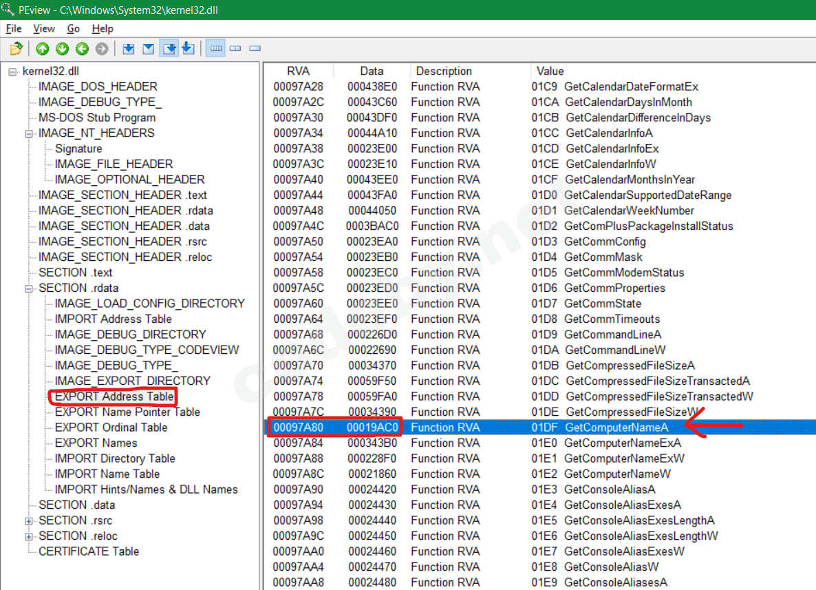Toggle the two-segment view width button
Viewport: 816px width, 590px height.
(235, 49)
